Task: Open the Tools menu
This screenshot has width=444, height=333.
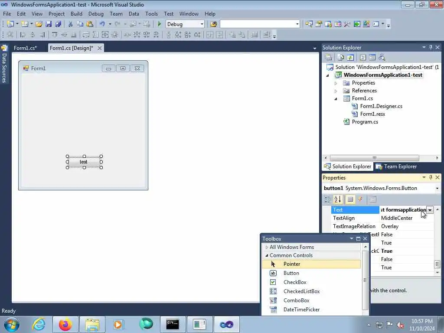Action: [x=151, y=13]
